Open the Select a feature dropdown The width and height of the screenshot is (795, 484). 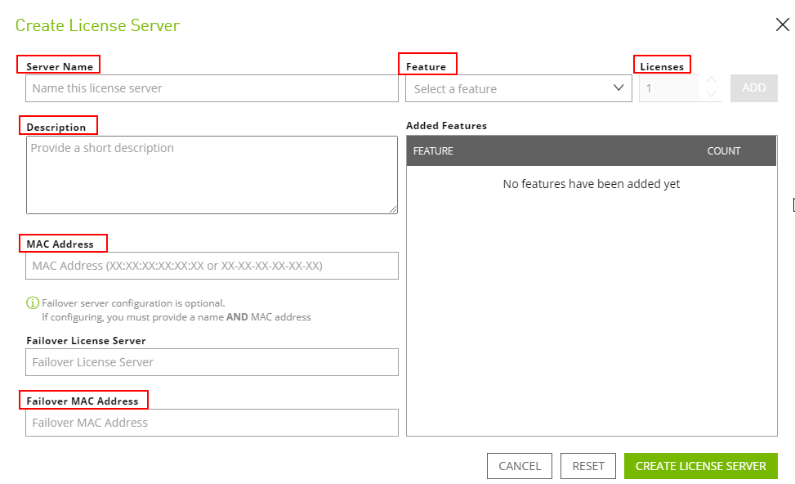coord(519,88)
